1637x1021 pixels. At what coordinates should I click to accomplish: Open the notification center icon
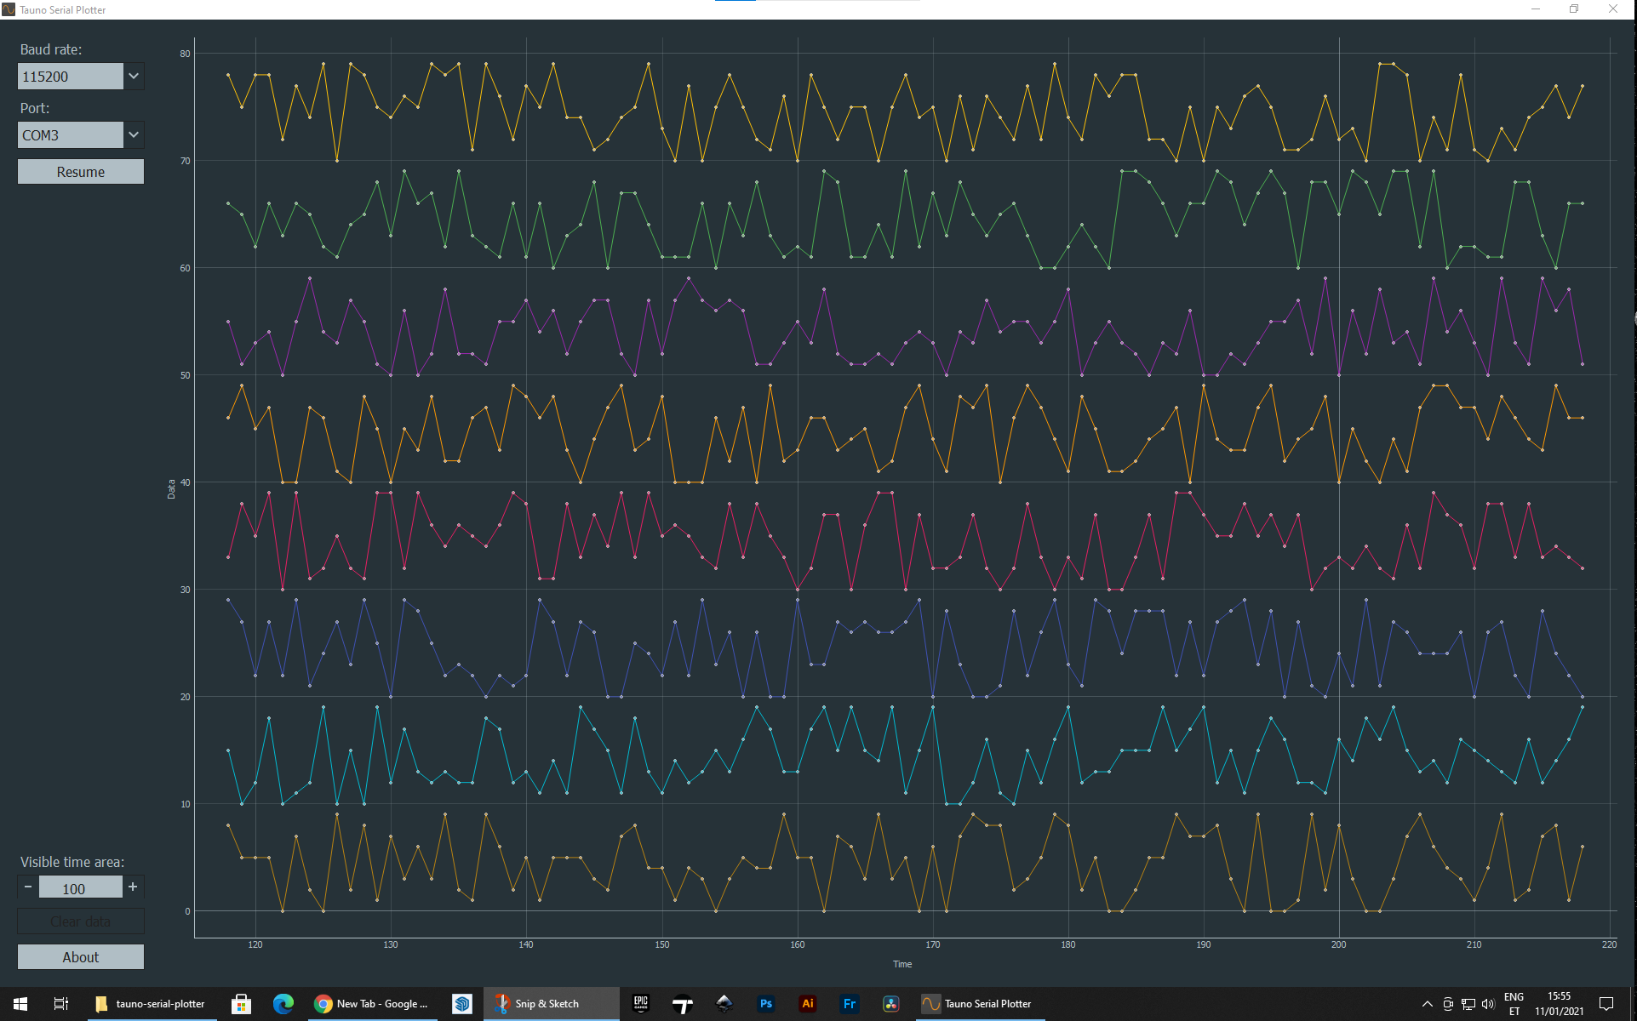coord(1606,1004)
